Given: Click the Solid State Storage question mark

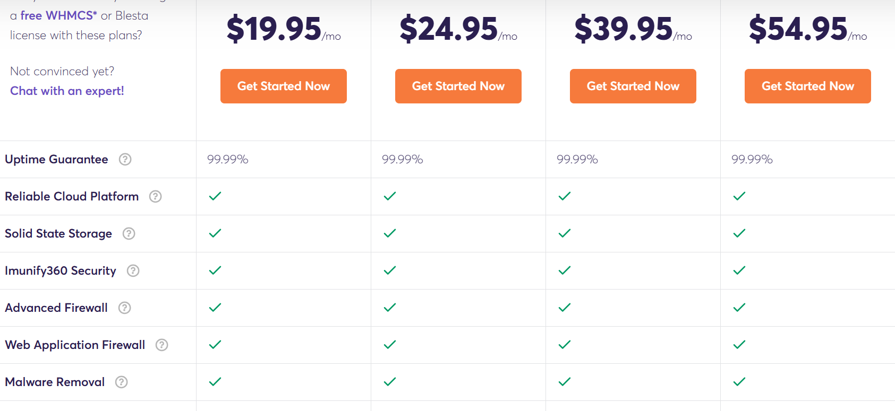Looking at the screenshot, I should click(129, 233).
